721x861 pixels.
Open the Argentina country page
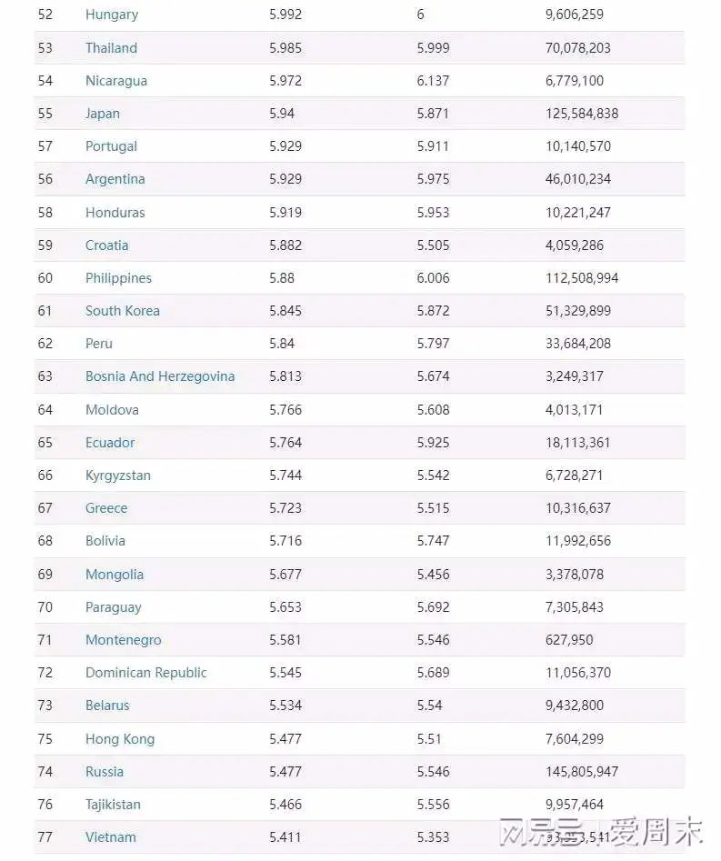[x=115, y=179]
